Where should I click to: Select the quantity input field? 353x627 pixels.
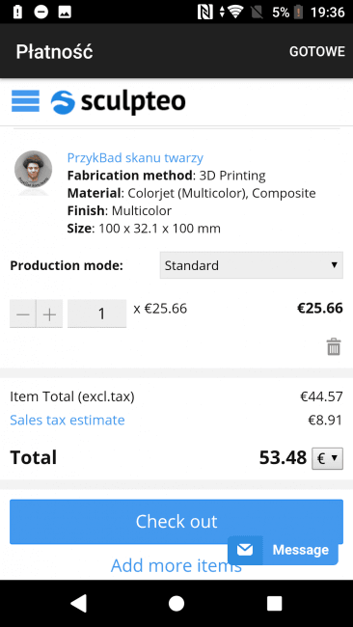point(96,313)
